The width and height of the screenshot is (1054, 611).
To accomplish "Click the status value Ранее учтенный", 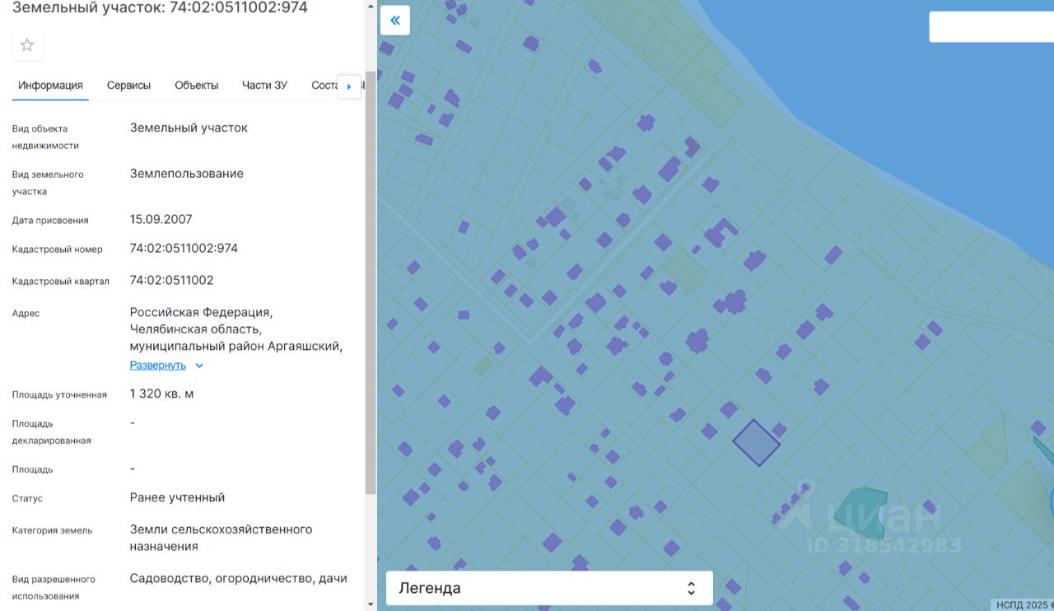I will coord(177,497).
